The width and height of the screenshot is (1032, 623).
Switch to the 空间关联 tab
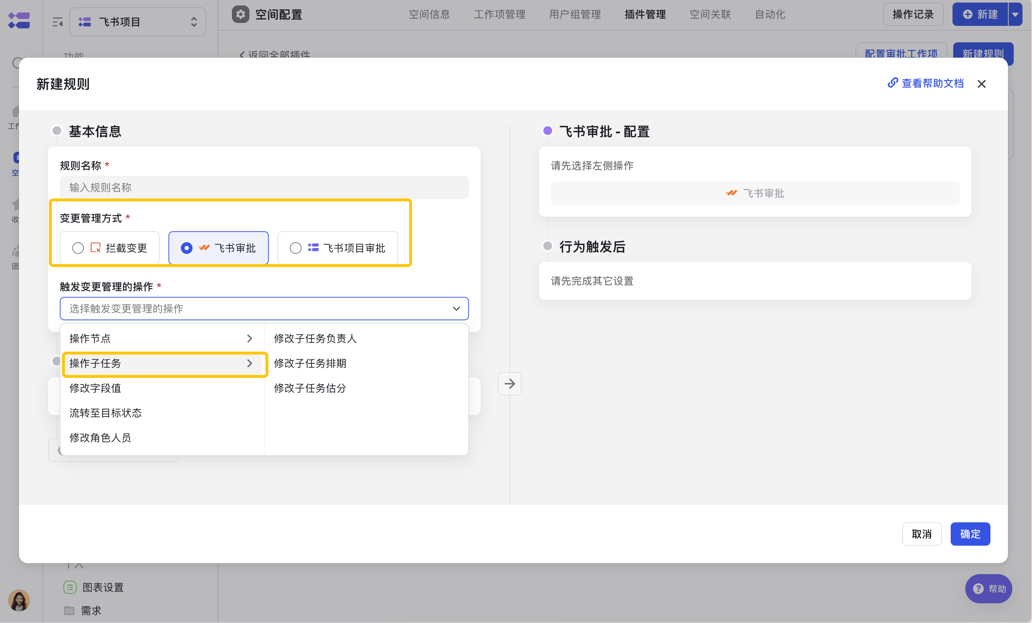tap(710, 14)
